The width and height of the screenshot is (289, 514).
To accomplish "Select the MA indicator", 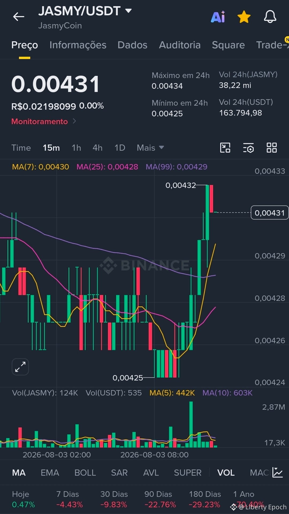I will click(19, 472).
